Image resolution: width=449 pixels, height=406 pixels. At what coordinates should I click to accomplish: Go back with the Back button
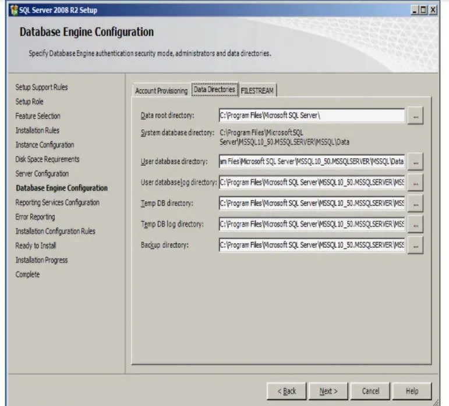[287, 391]
